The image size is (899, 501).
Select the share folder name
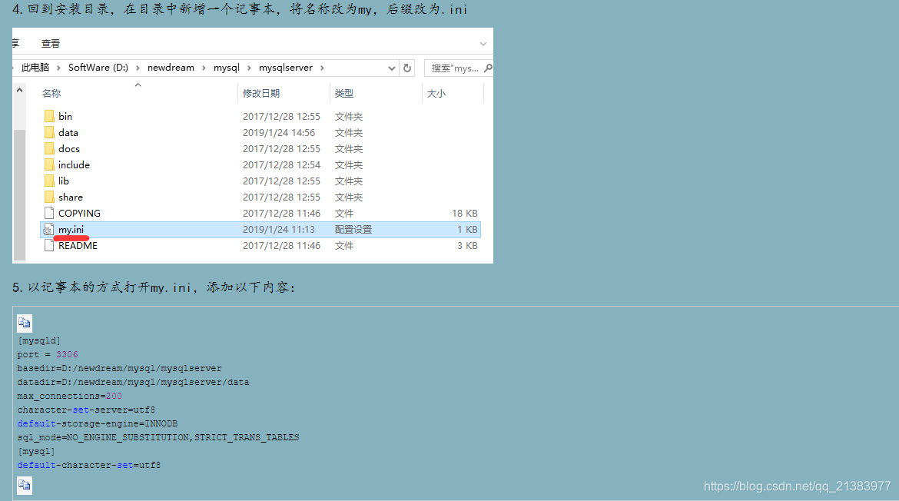(x=71, y=197)
